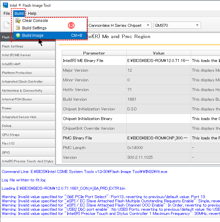Click the green Build Image icon
The height and width of the screenshot is (222, 220).
coord(18,35)
